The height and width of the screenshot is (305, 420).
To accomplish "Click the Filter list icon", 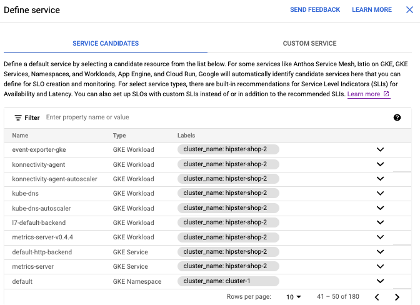I will (18, 117).
